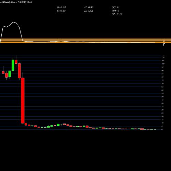Click the '10' price axis label
The image size is (171, 171).
point(162,123)
